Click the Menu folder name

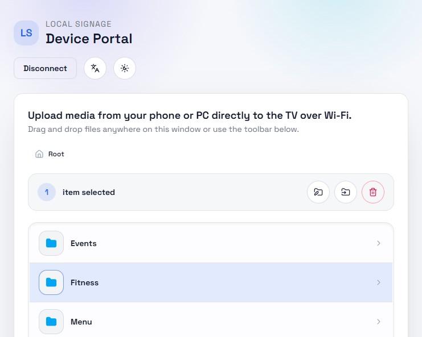click(81, 322)
